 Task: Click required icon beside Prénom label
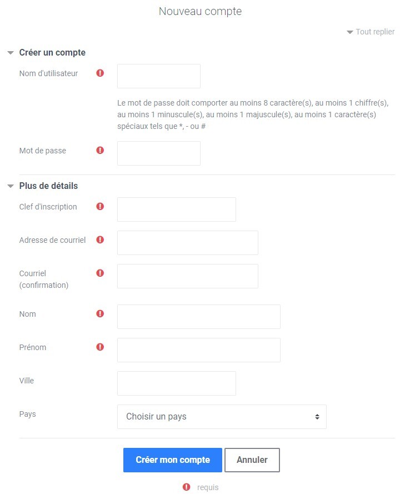tap(100, 347)
